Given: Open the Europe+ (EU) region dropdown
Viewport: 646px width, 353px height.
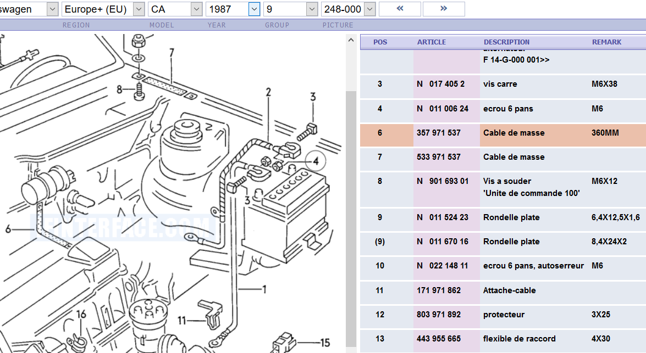Looking at the screenshot, I should click(103, 9).
